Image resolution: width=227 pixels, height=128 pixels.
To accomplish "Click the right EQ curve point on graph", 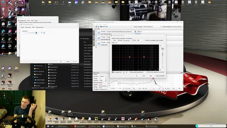I will (x=144, y=57).
